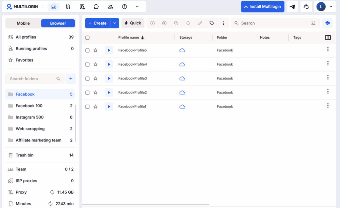Open the user avatar L
The width and height of the screenshot is (340, 208).
click(321, 7)
